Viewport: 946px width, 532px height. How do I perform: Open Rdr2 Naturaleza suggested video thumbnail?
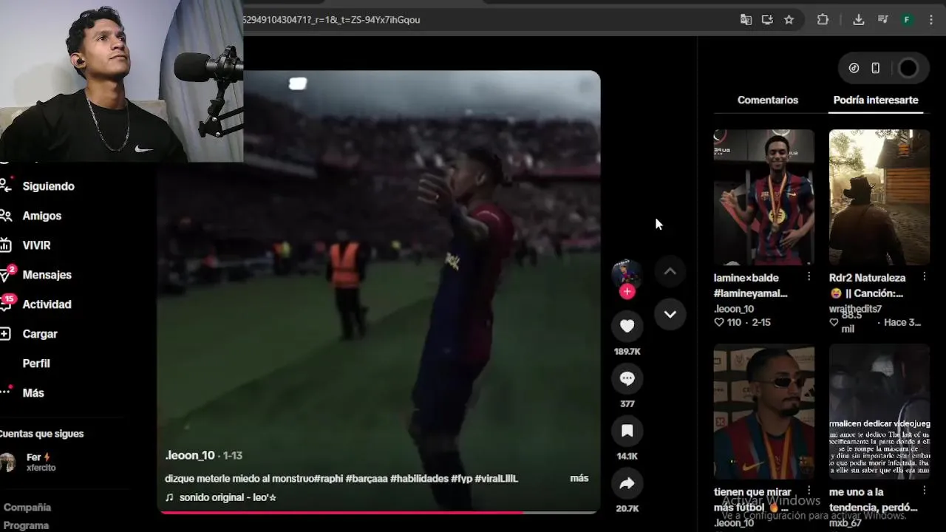tap(879, 197)
